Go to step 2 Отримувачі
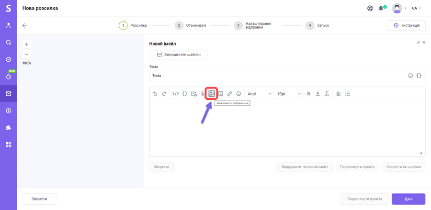 pyautogui.click(x=191, y=25)
